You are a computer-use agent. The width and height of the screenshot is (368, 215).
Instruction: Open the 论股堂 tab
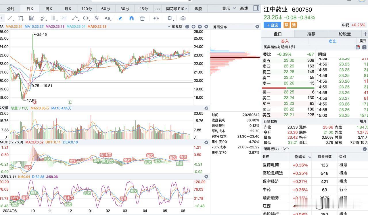pyautogui.click(x=345, y=34)
